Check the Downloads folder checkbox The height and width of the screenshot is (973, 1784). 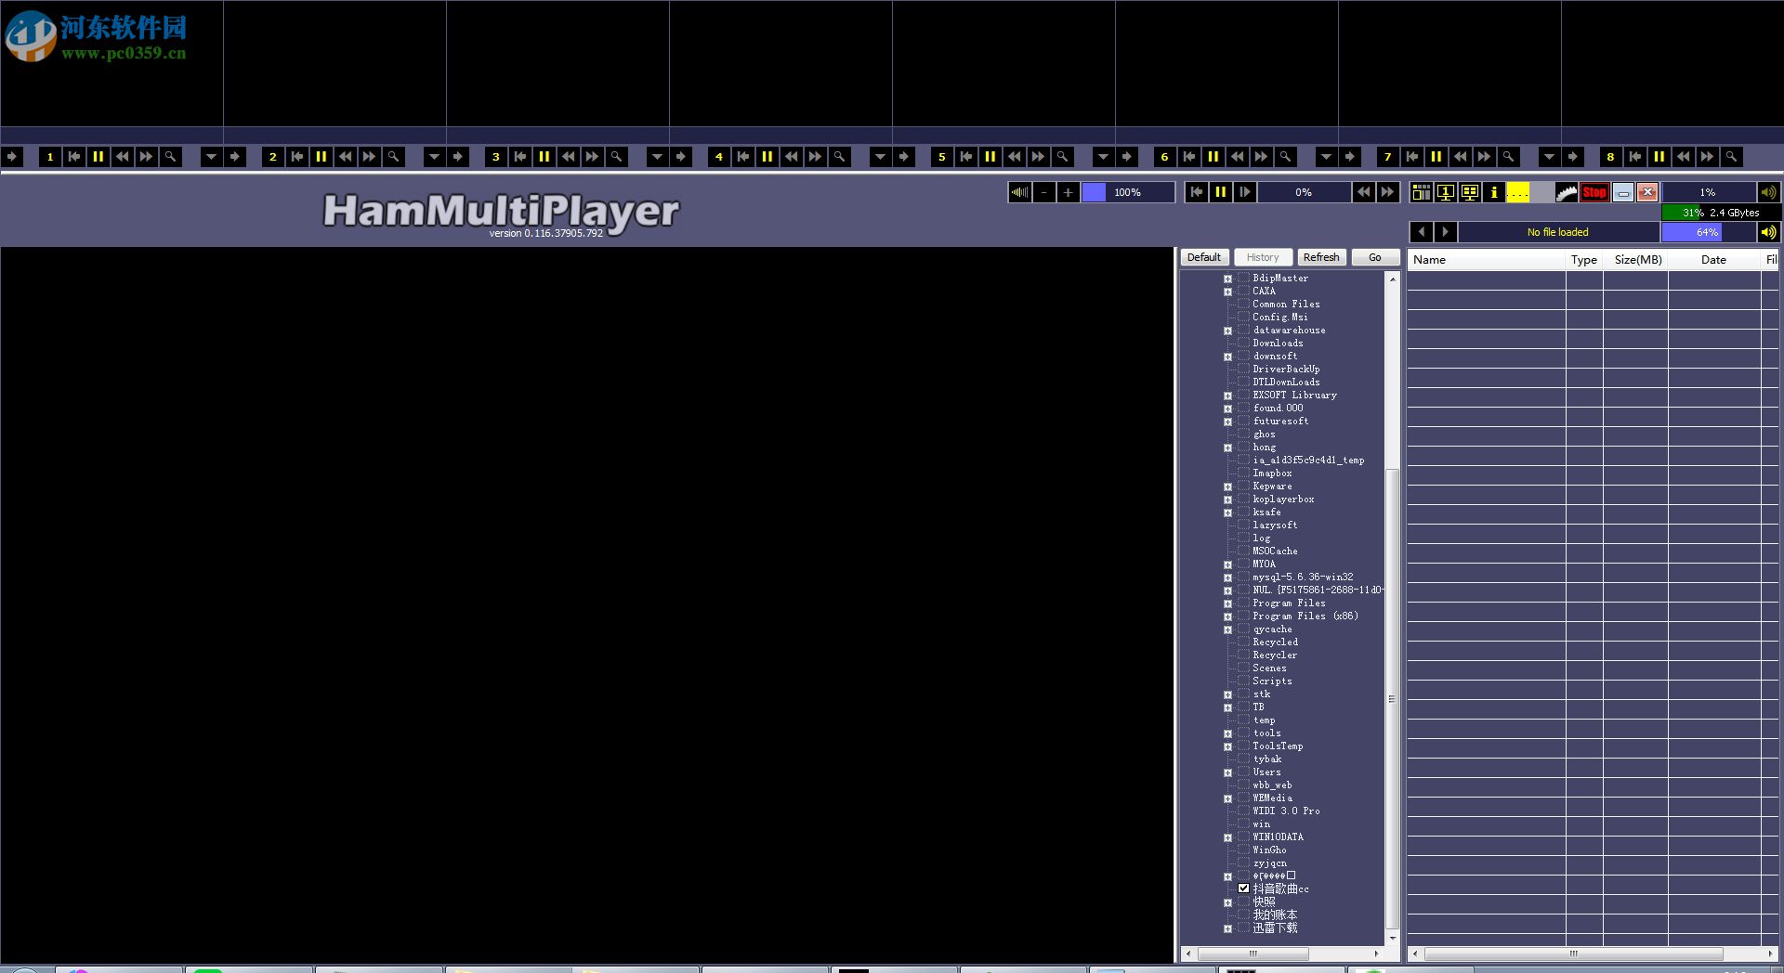click(1243, 343)
